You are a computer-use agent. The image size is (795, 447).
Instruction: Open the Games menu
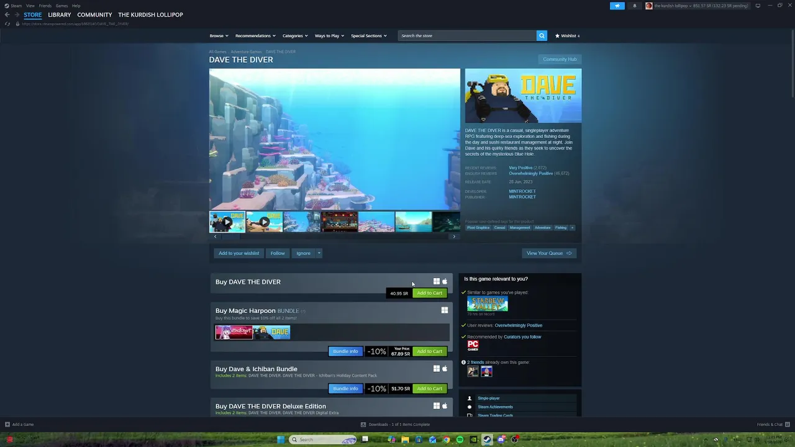[x=61, y=6]
